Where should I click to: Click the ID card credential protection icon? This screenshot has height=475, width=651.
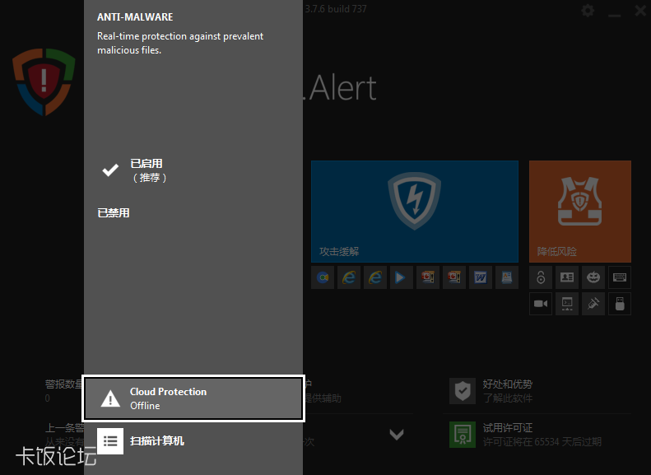[x=567, y=277]
